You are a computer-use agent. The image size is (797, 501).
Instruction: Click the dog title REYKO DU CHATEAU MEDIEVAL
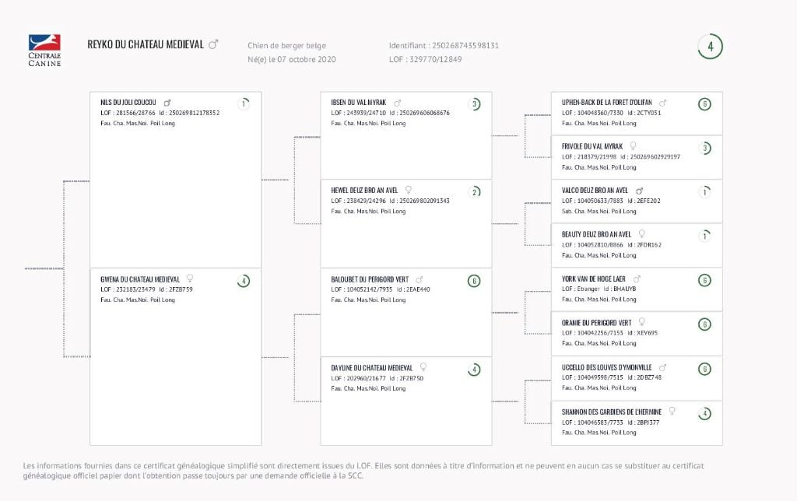(146, 45)
